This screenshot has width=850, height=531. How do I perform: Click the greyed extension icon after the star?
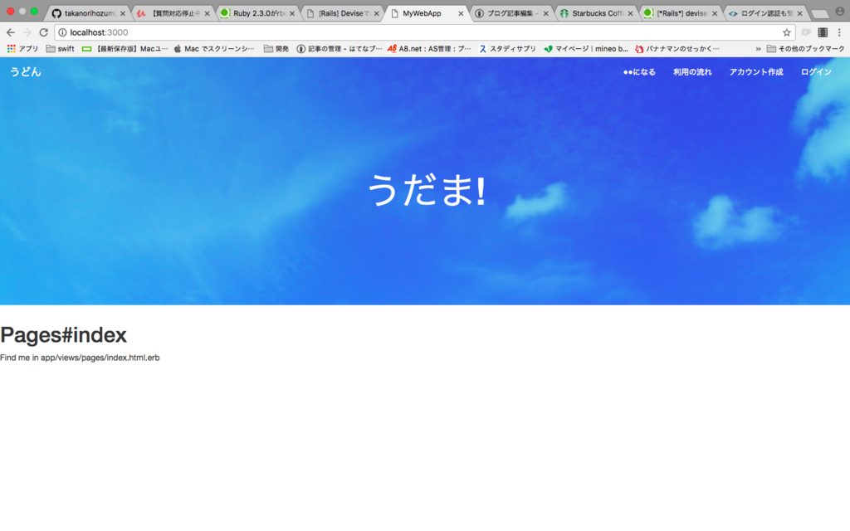[806, 32]
